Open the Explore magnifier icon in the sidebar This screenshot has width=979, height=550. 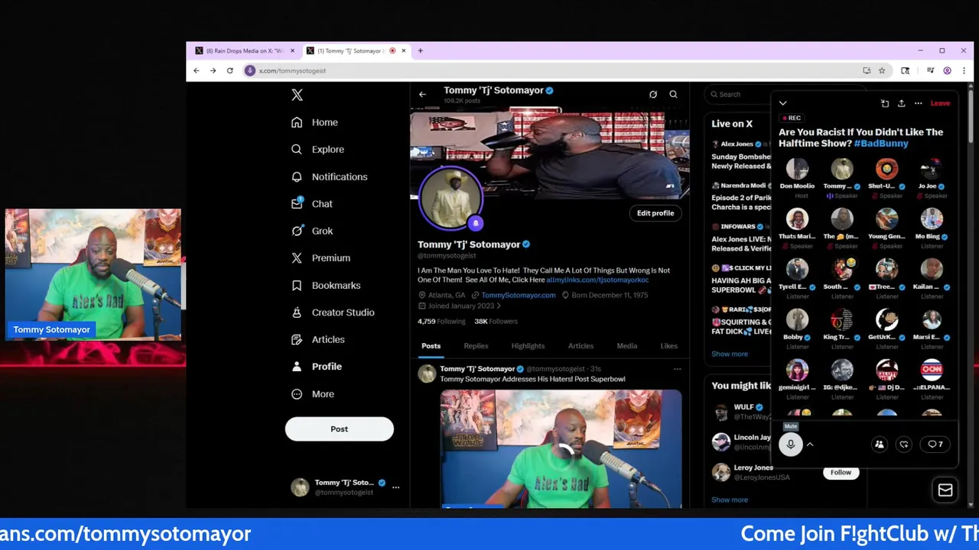point(297,150)
